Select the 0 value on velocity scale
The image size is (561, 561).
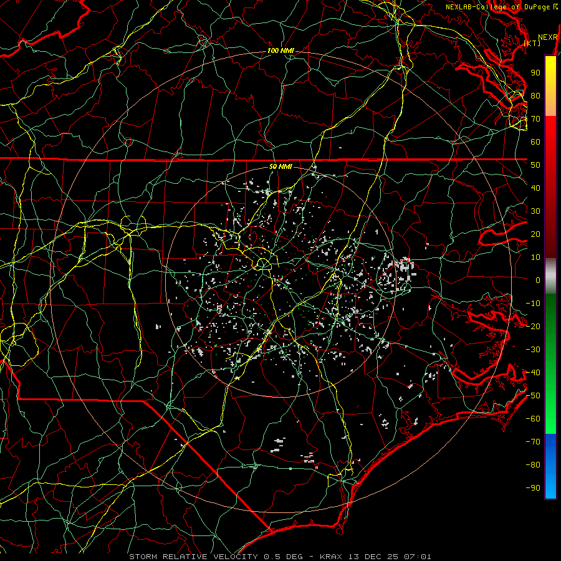click(538, 280)
